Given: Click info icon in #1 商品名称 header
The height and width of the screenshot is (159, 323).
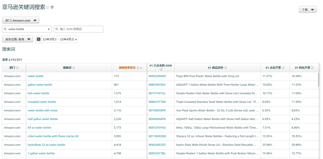Looking at the screenshot, I should pyautogui.click(x=226, y=68).
